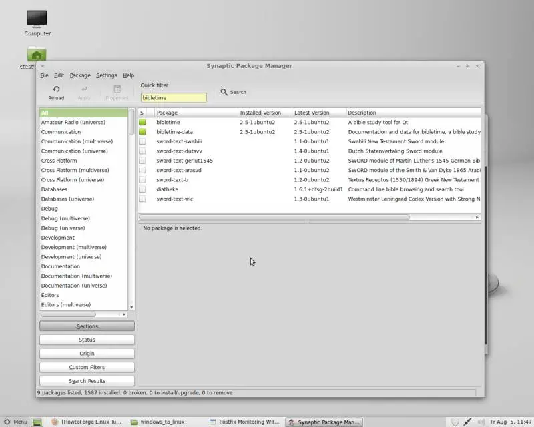The width and height of the screenshot is (534, 427).
Task: Click the Reload toolbar icon
Action: 56,89
